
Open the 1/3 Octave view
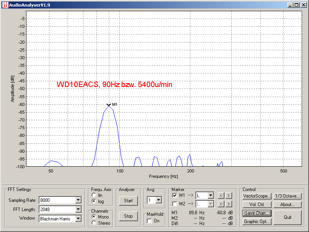click(287, 196)
